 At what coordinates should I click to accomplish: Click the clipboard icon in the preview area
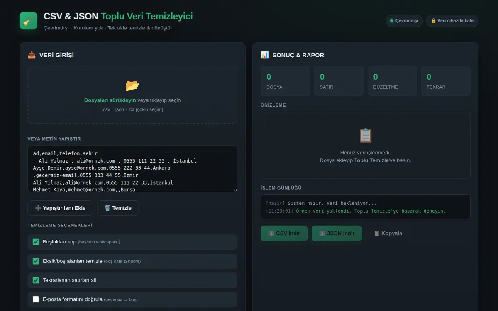tap(366, 136)
